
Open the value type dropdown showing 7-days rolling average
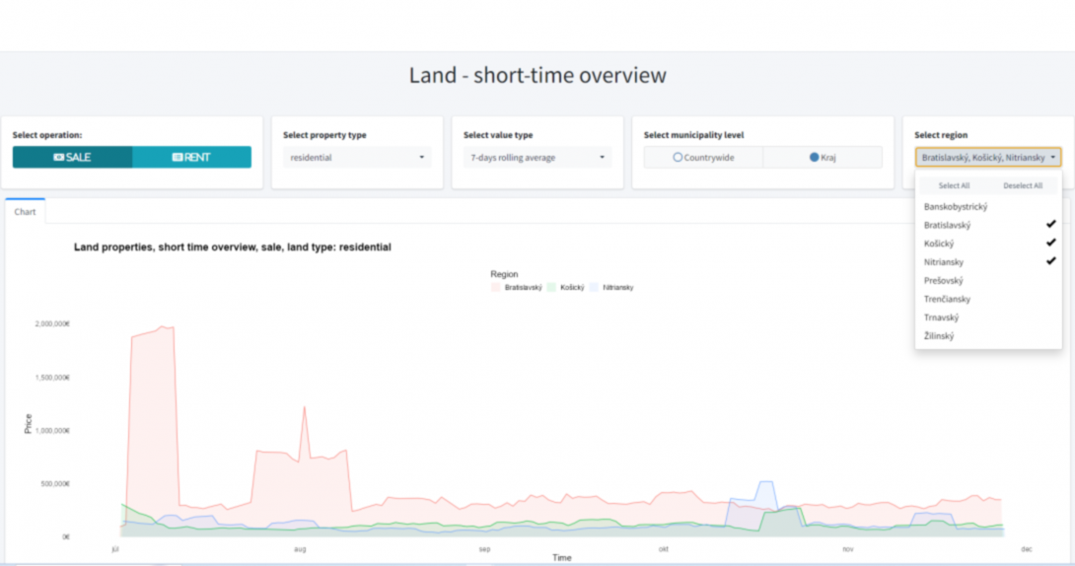537,157
